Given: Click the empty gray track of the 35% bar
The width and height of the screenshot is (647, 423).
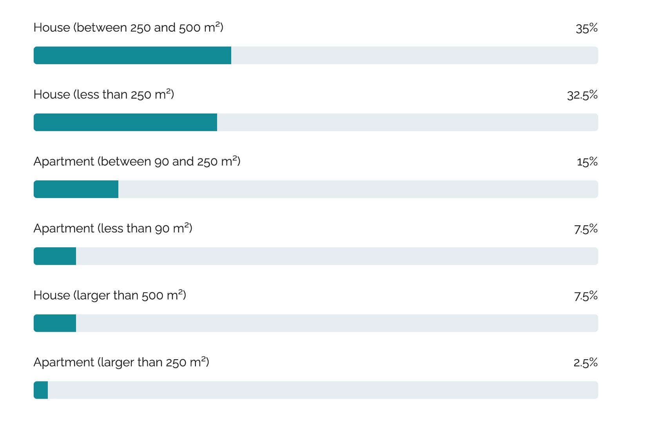Looking at the screenshot, I should pyautogui.click(x=414, y=55).
